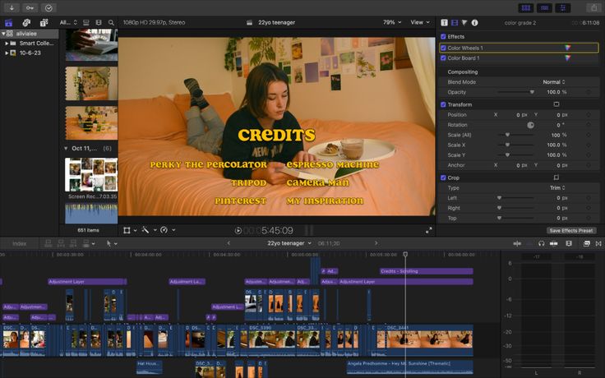Toggle the Crop checkbox
This screenshot has height=378, width=605.
pyautogui.click(x=443, y=177)
